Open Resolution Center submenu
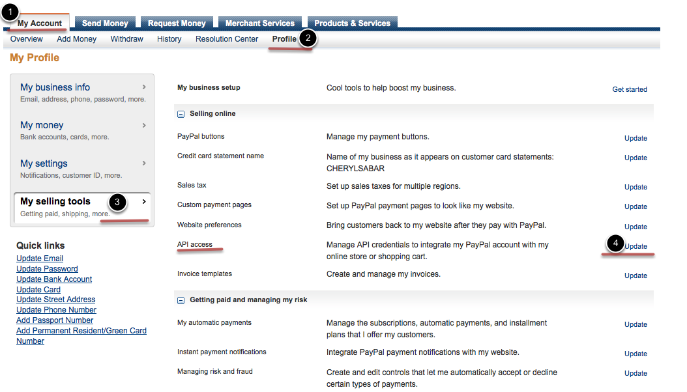 (x=227, y=39)
